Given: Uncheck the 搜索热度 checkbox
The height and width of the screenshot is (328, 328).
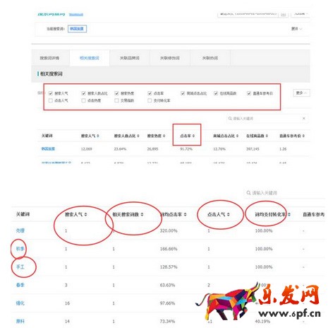Looking at the screenshot, I should (116, 93).
